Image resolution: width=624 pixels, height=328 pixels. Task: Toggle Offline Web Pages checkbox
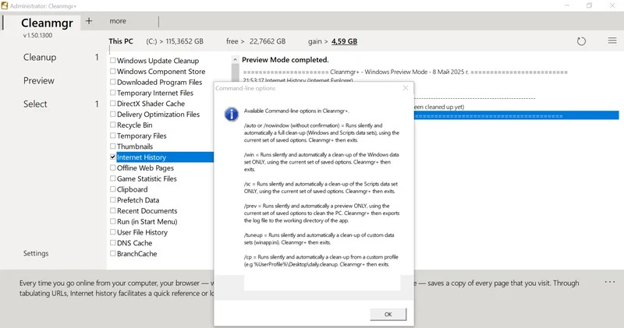pos(113,168)
